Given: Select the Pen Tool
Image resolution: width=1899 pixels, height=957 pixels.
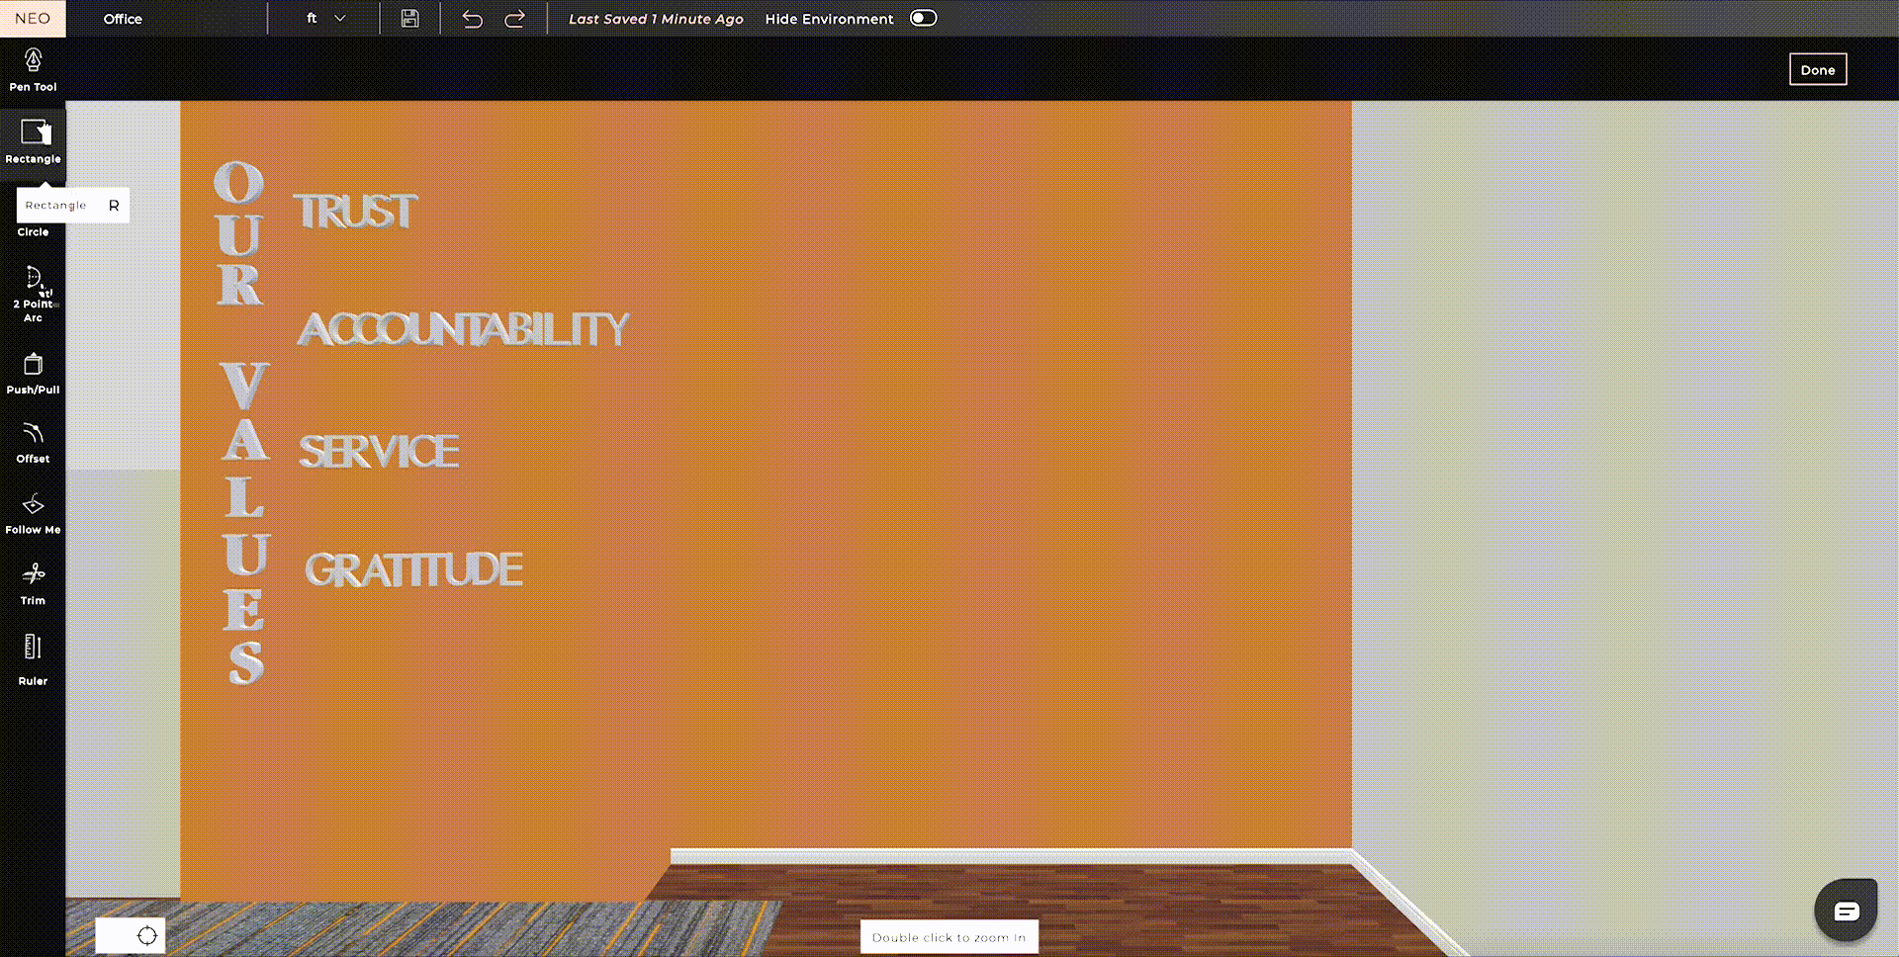Looking at the screenshot, I should (33, 69).
